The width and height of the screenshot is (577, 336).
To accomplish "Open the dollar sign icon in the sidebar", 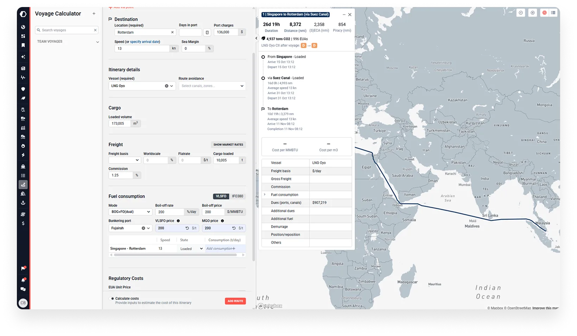I will click(23, 223).
